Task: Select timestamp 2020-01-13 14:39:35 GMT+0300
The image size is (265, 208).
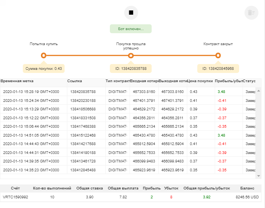Action: pyautogui.click(x=31, y=161)
